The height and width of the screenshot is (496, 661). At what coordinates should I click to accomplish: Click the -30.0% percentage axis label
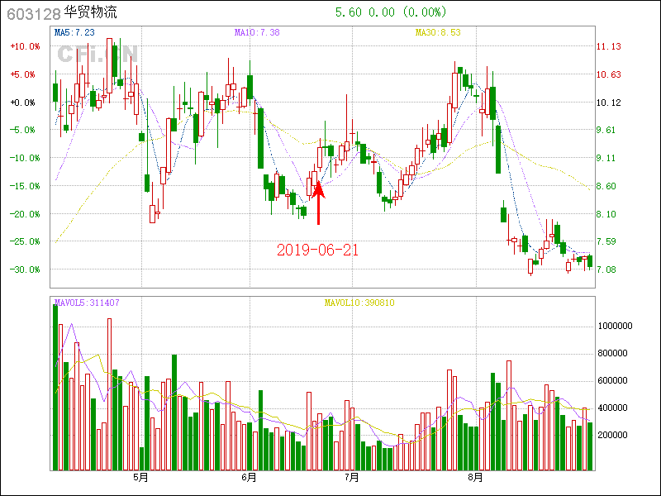[x=24, y=269]
